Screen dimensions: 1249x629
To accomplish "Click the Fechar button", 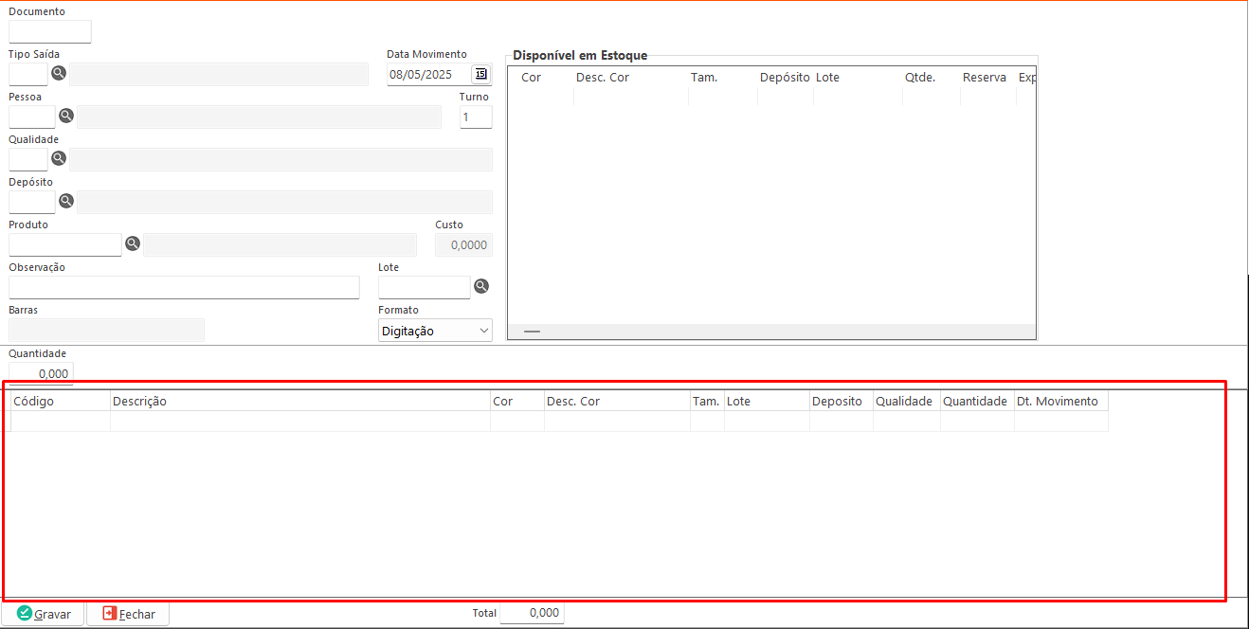I will tap(129, 614).
